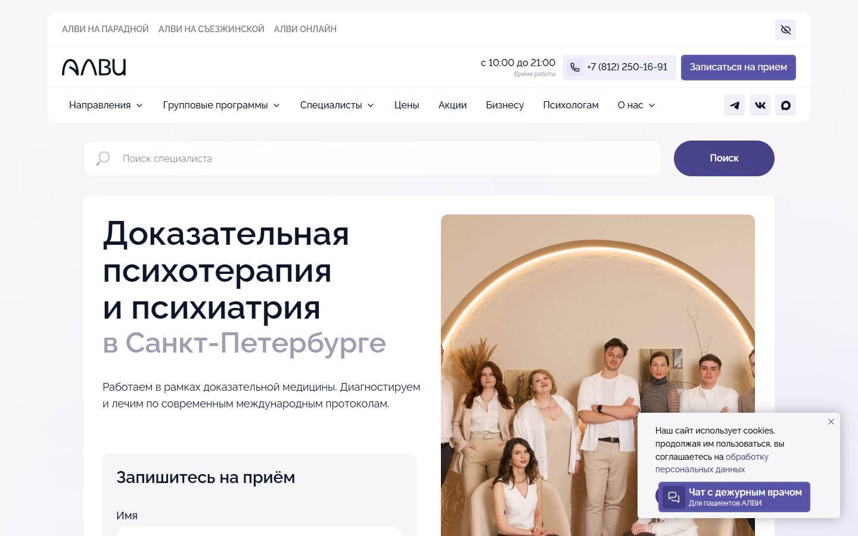Viewport: 858px width, 536px height.
Task: Click the Записаться на прием button
Action: coord(738,67)
